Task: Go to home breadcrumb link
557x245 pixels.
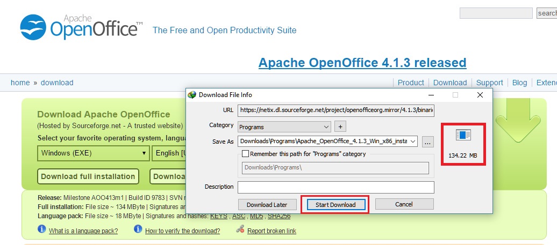Action: 20,83
